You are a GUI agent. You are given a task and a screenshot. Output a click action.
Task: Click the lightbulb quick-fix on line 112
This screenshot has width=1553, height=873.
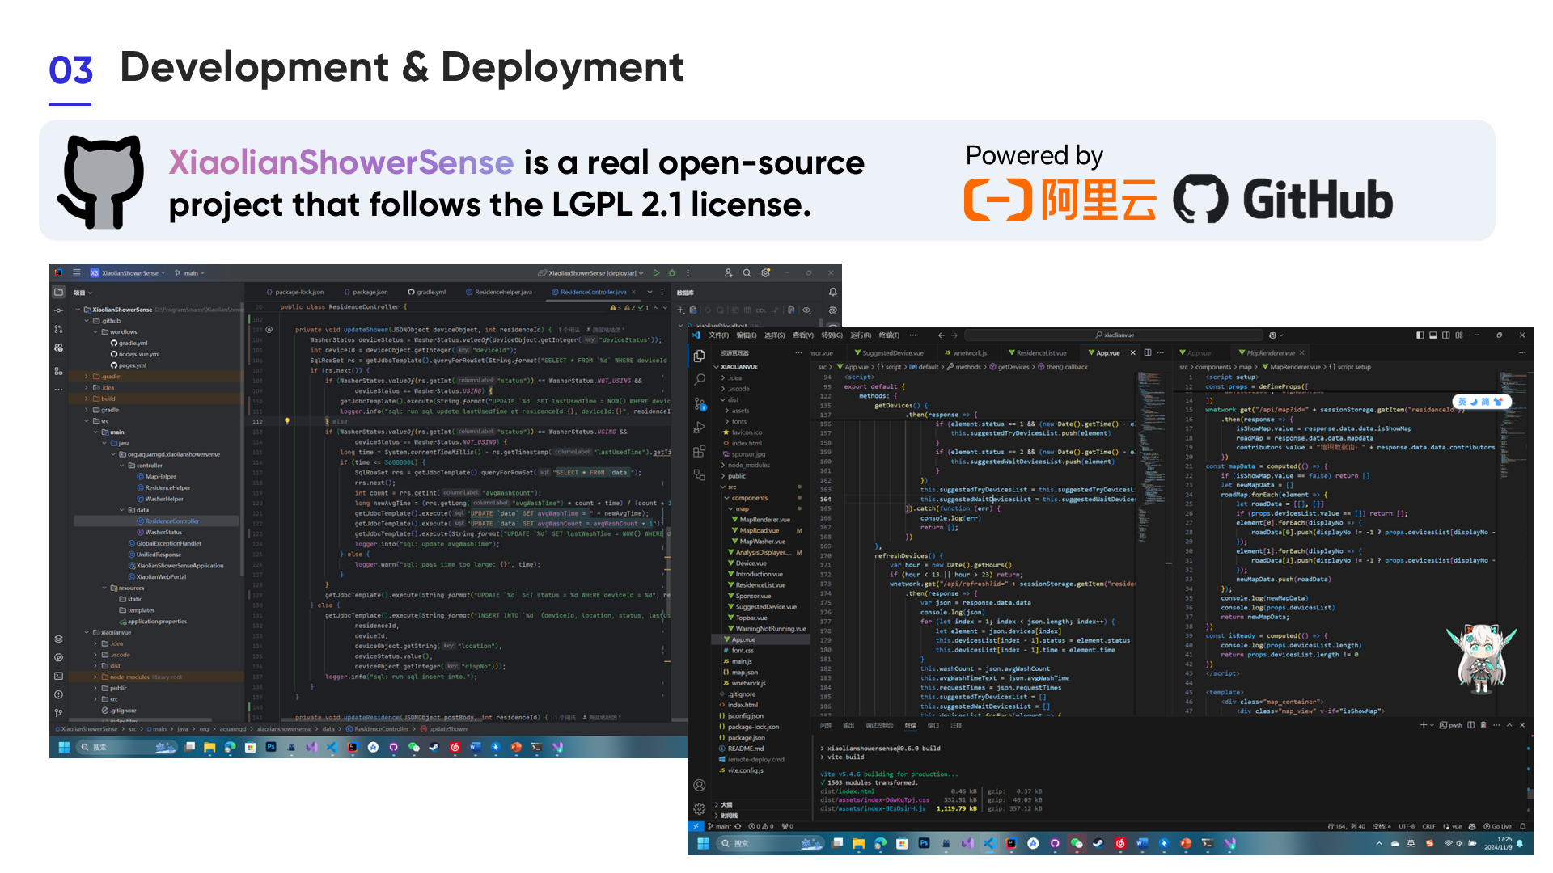[x=286, y=421]
